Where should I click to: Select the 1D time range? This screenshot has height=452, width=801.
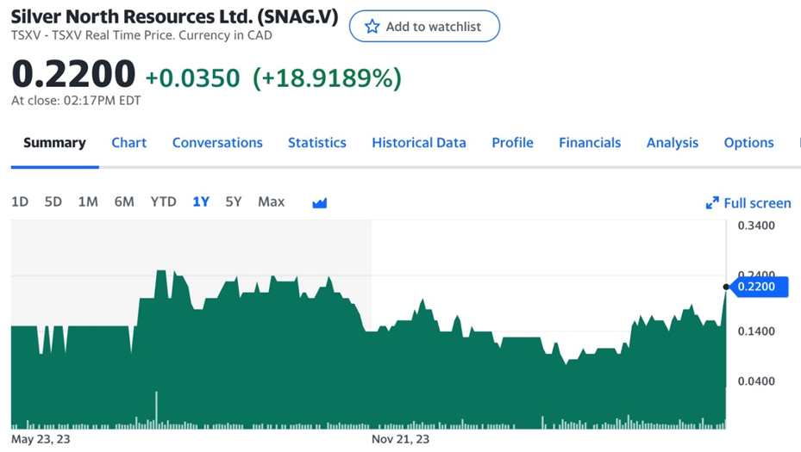20,201
